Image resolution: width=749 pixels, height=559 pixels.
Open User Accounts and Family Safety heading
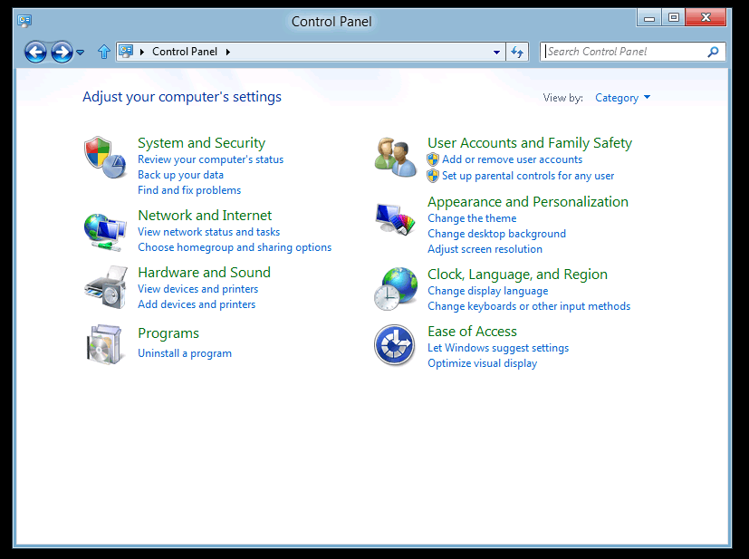click(x=530, y=142)
